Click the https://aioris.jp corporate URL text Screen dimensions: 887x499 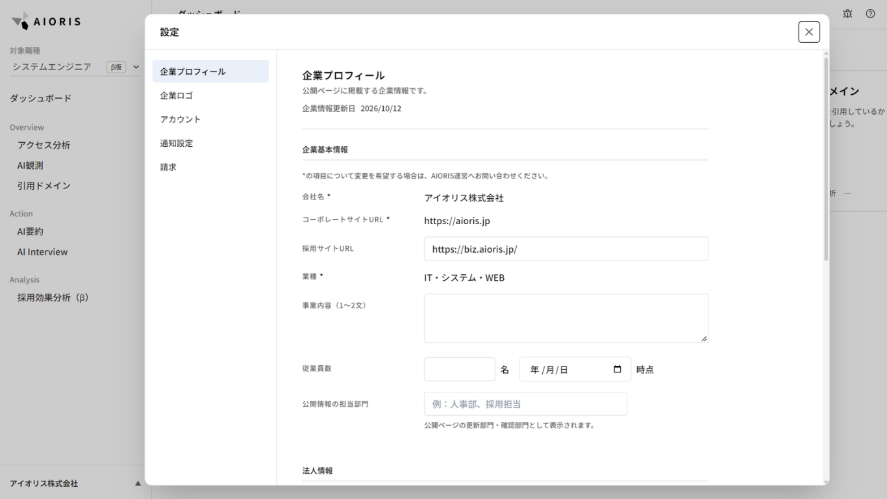(457, 221)
